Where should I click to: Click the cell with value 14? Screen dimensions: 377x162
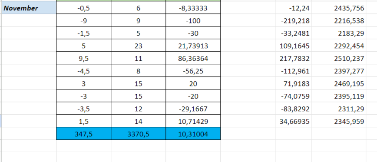(x=138, y=121)
